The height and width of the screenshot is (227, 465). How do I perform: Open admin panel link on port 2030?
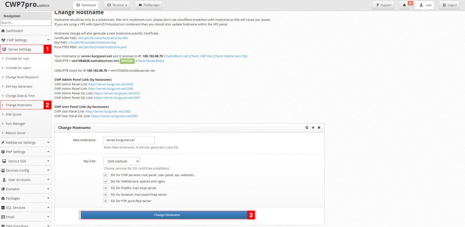click(111, 84)
